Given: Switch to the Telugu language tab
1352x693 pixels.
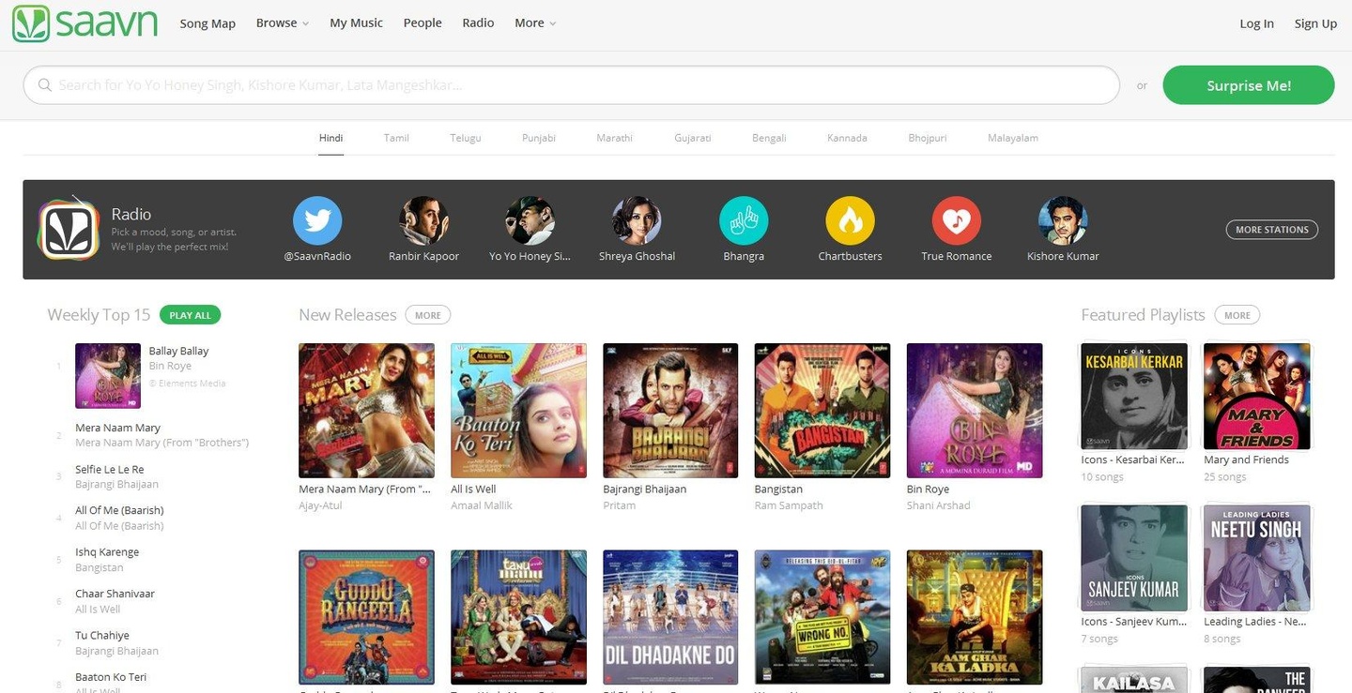Looking at the screenshot, I should [466, 138].
